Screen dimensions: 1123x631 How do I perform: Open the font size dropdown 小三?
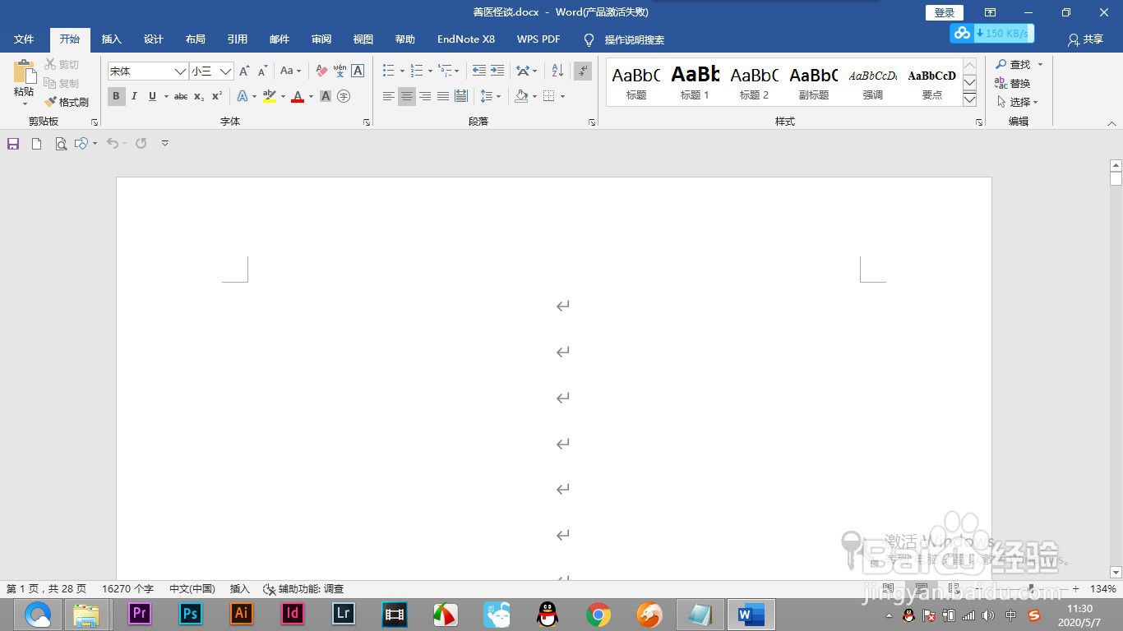[x=211, y=71]
